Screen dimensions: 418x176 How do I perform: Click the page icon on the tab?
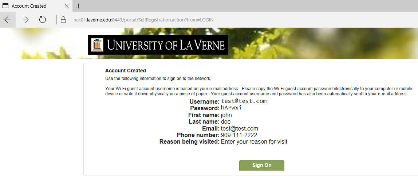coord(5,6)
